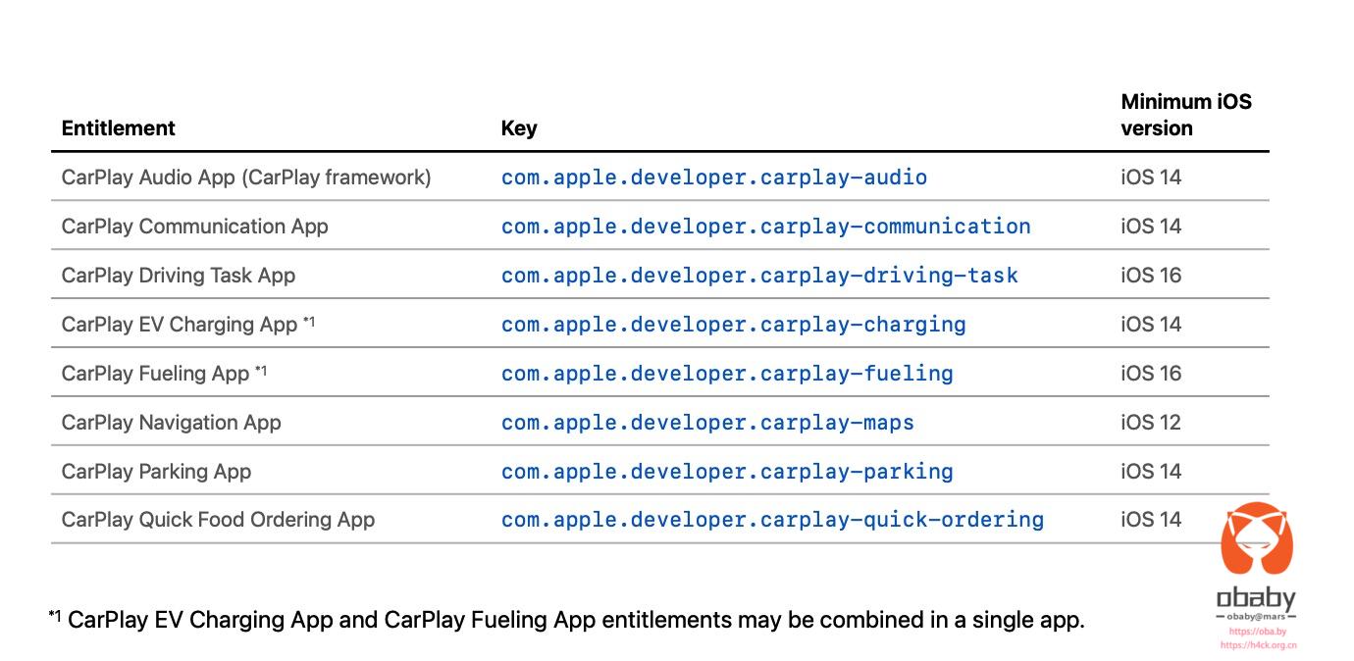Viewport: 1354px width, 661px height.
Task: Open the carplay-maps key link
Action: (707, 423)
